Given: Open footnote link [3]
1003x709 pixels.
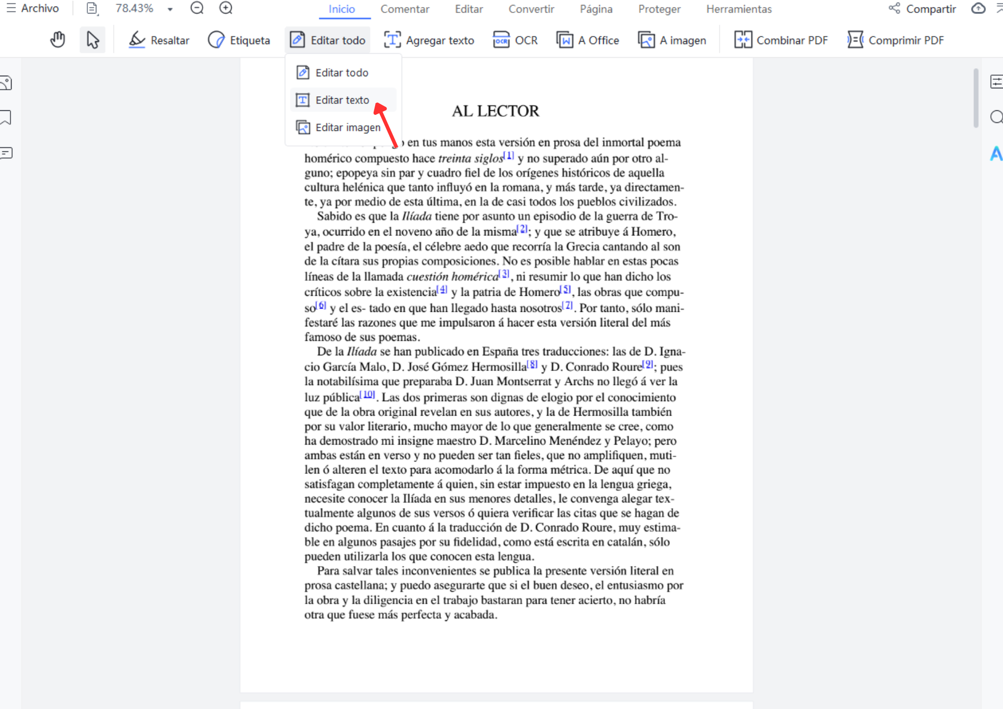Looking at the screenshot, I should (x=505, y=274).
